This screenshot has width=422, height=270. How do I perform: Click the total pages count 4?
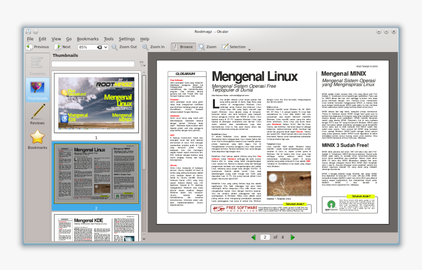point(283,237)
